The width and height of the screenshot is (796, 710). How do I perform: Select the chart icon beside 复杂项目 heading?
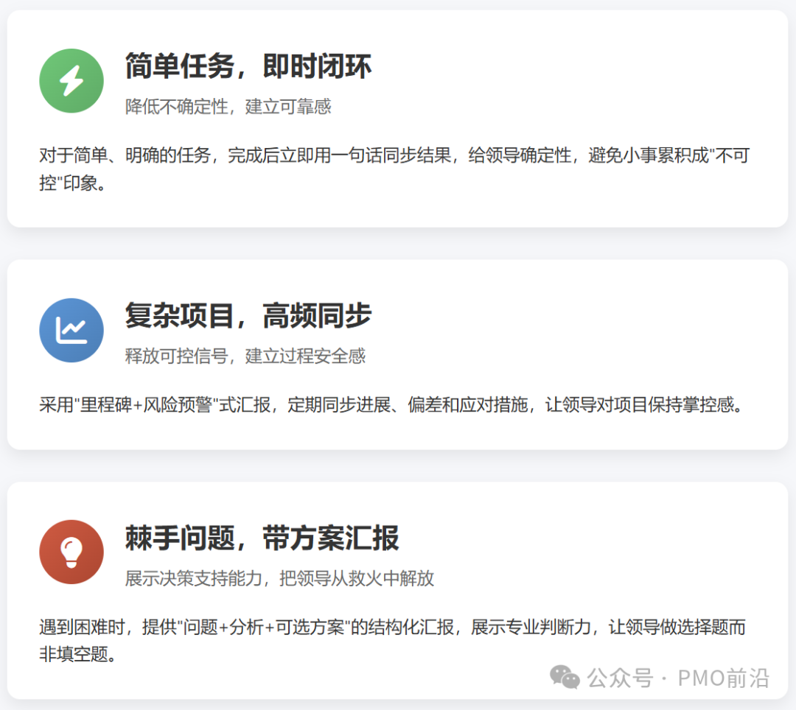71,330
